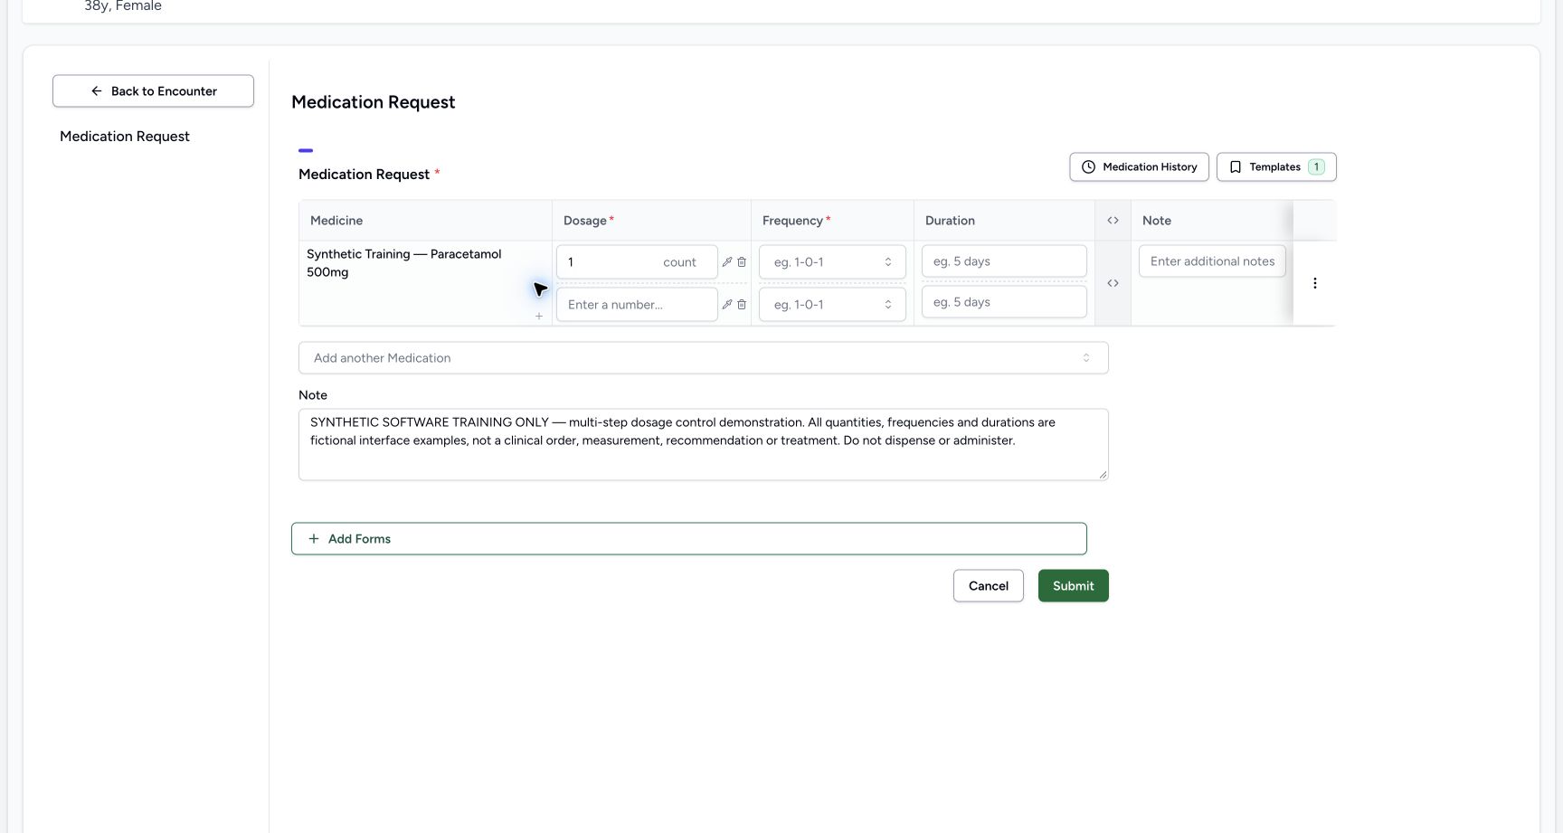
Task: Select Medication Request in the left sidebar
Action: pos(125,137)
